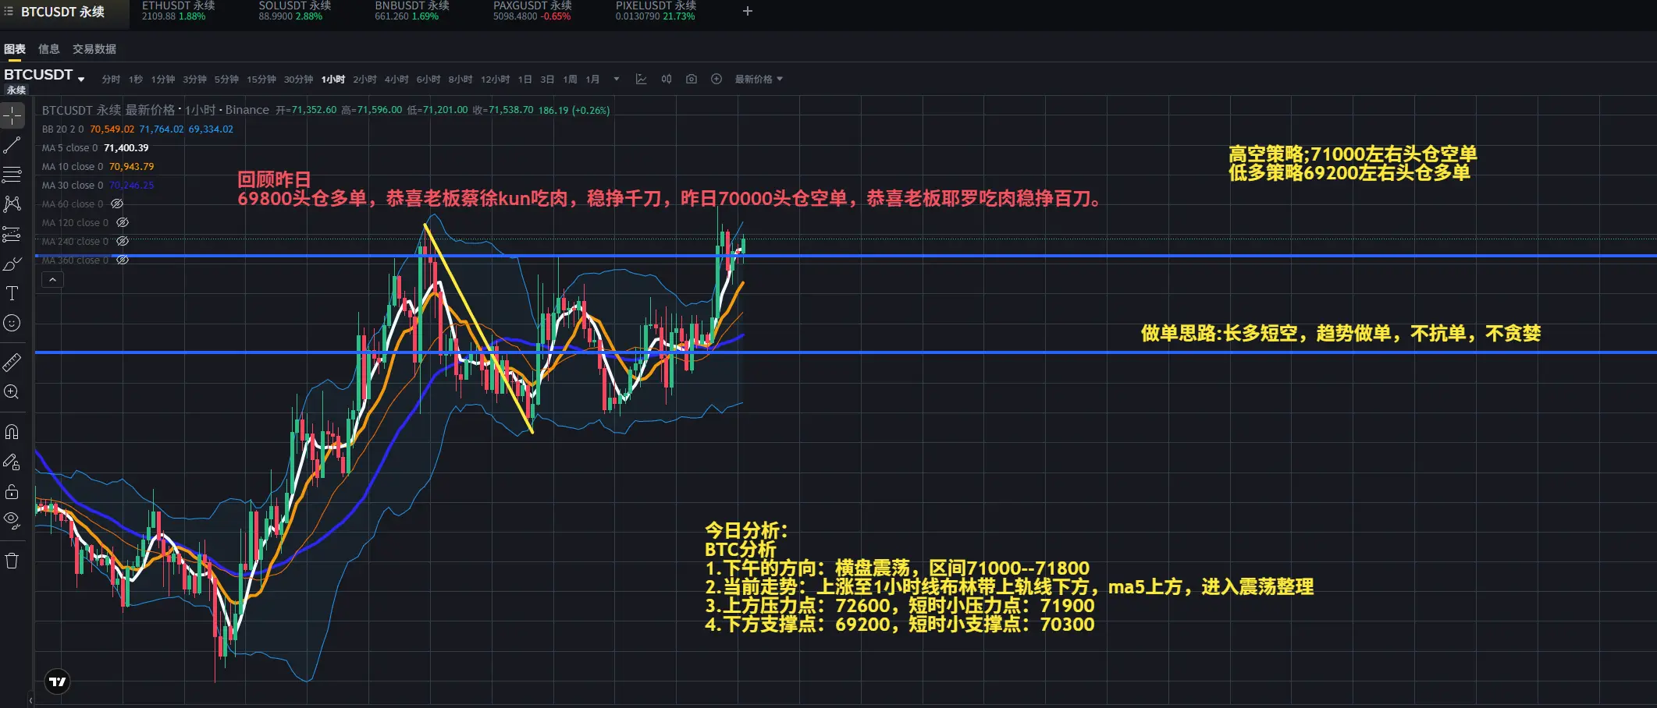
Task: Switch chart to 6小时 interval
Action: click(428, 80)
